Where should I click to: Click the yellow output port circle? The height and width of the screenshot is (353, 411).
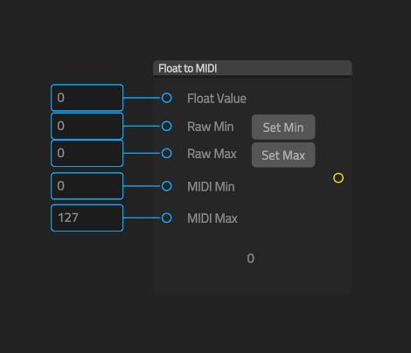point(338,178)
